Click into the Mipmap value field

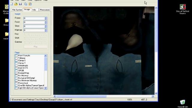(x=34, y=30)
